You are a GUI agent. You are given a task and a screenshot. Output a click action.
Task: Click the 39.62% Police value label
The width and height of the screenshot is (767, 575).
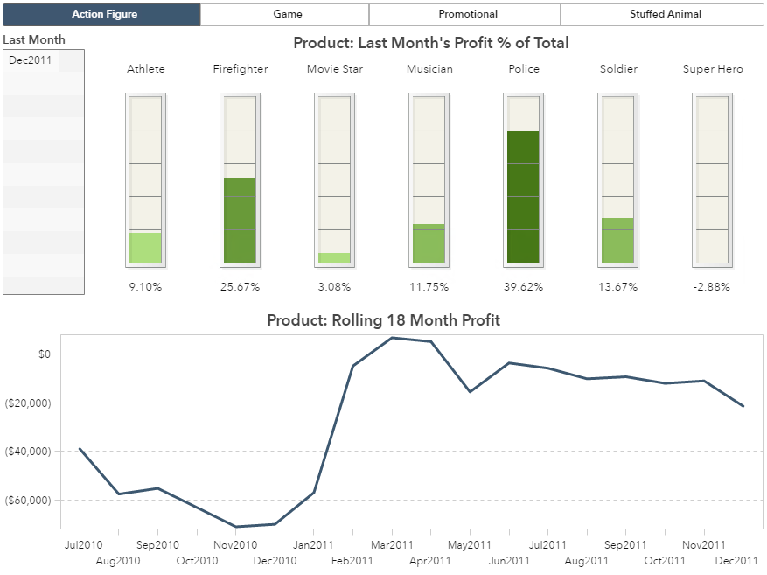tap(524, 287)
